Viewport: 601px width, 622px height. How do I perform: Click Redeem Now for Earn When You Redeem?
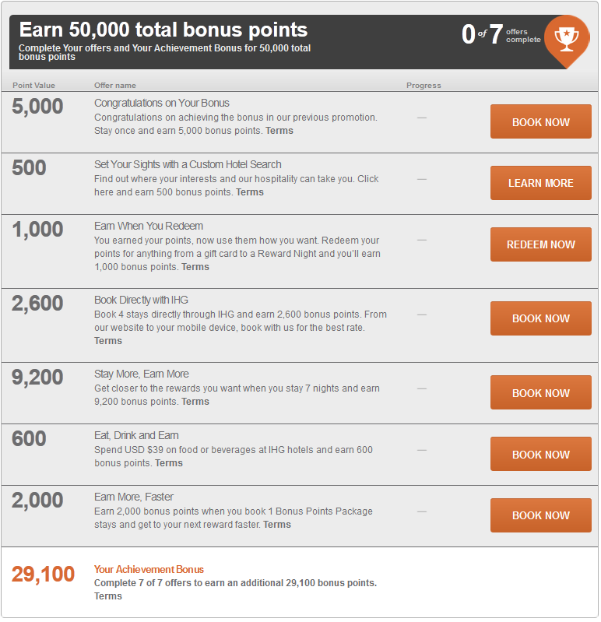(x=541, y=244)
